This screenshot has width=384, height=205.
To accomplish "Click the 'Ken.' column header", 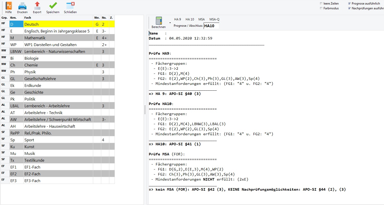I will (x=16, y=18).
